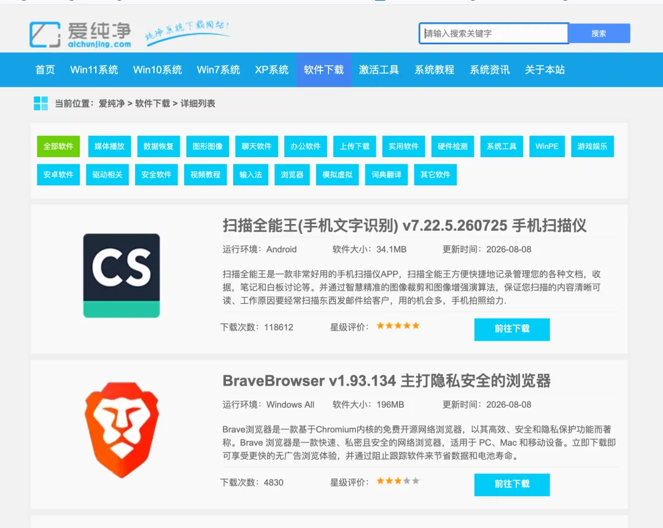Click the 下载次数: 118612 text
663x528 pixels.
pos(257,327)
